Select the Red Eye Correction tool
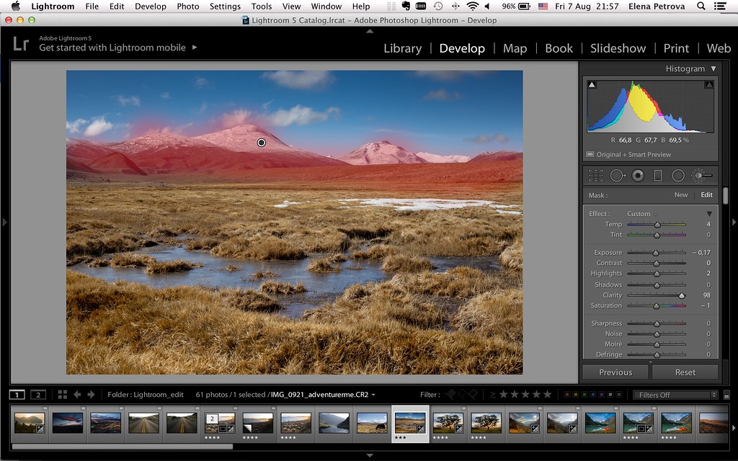Viewport: 738px width, 461px height. tap(638, 175)
